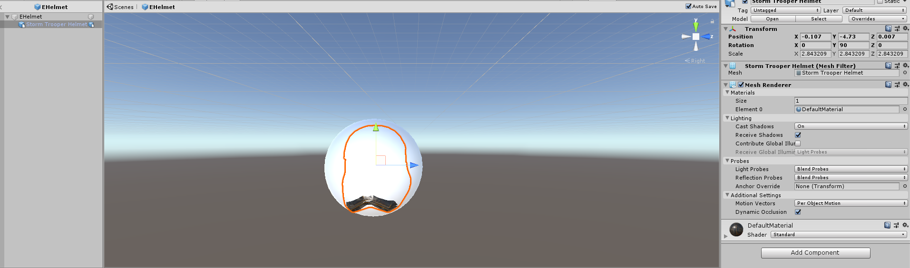Click the blue Z move handle on the helmet
Viewport: 910px width, 268px height.
pyautogui.click(x=414, y=165)
